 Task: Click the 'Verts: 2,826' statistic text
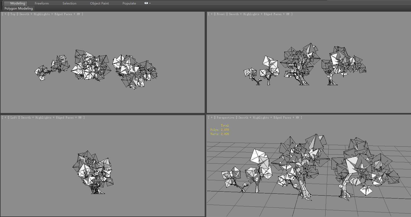click(x=220, y=134)
